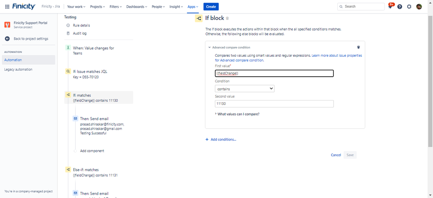Delete the If block using trash icon beside title
This screenshot has height=198, width=433.
pyautogui.click(x=227, y=18)
